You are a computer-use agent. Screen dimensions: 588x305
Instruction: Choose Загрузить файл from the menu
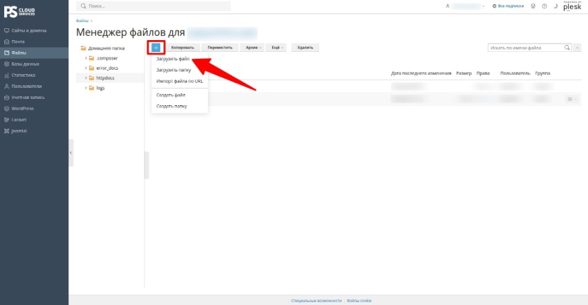click(173, 59)
